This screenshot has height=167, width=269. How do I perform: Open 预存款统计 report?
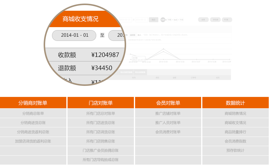[x=235, y=150]
